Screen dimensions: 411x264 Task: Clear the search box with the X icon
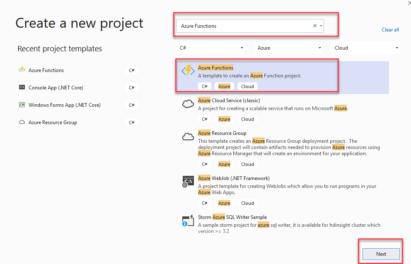[315, 26]
